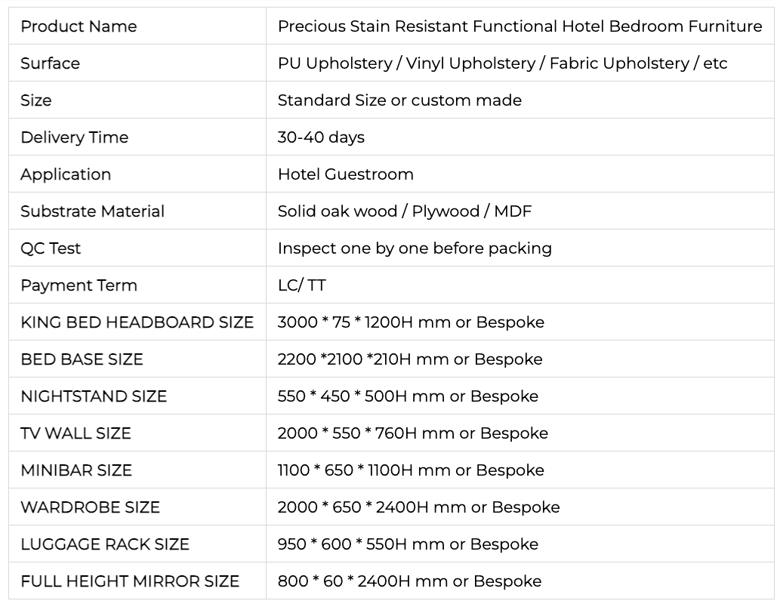
Task: Click the Hotel Guestroom application value
Action: click(345, 174)
